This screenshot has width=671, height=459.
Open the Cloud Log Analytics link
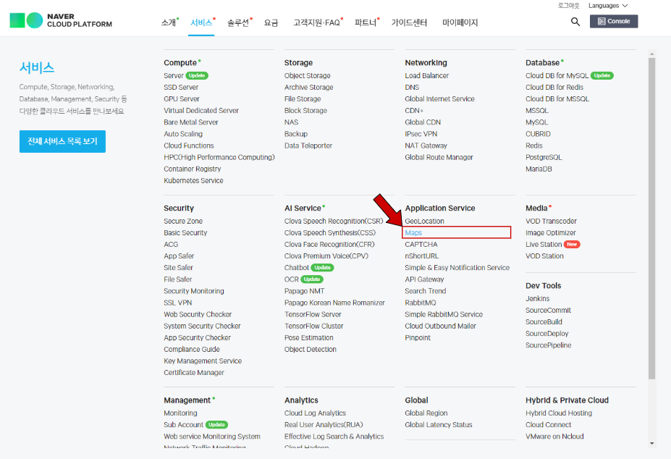point(315,413)
